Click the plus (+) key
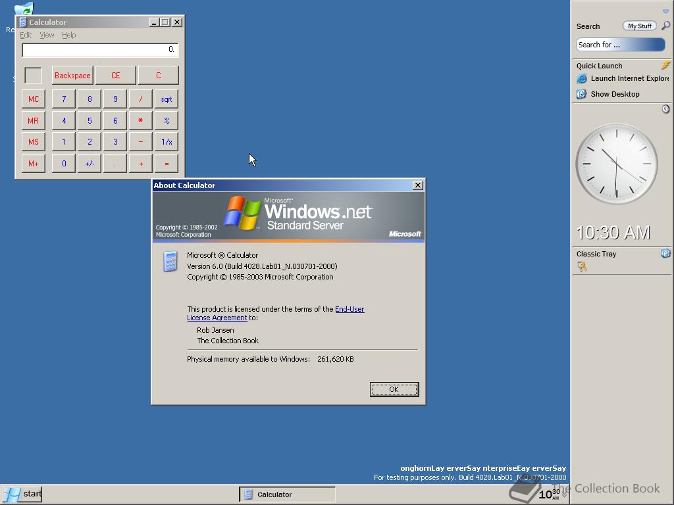 pyautogui.click(x=141, y=163)
